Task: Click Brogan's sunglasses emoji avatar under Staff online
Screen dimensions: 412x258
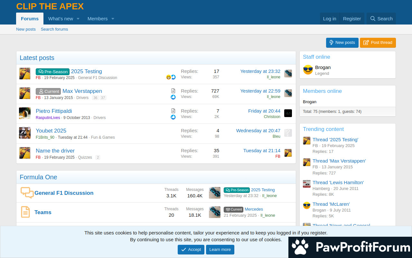Action: [x=308, y=70]
